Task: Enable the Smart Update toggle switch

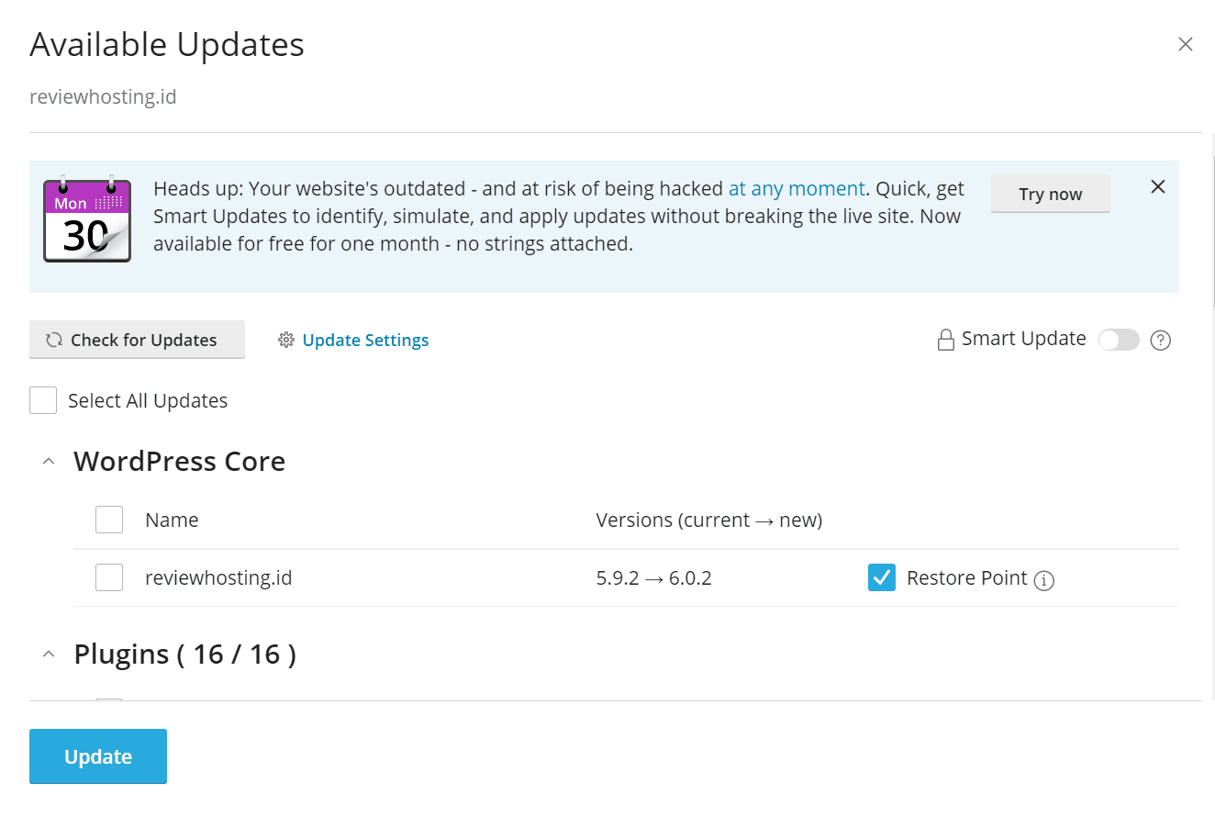Action: point(1119,340)
